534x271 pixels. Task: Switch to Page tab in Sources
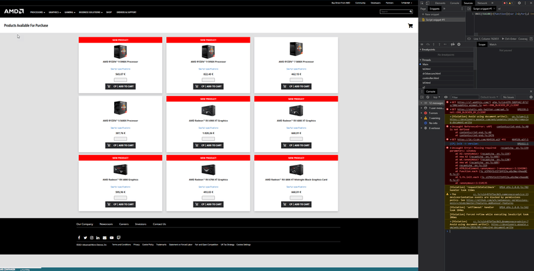pyautogui.click(x=423, y=9)
